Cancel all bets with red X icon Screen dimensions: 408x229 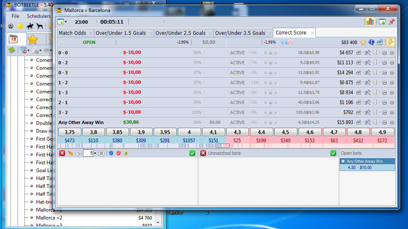point(62,153)
